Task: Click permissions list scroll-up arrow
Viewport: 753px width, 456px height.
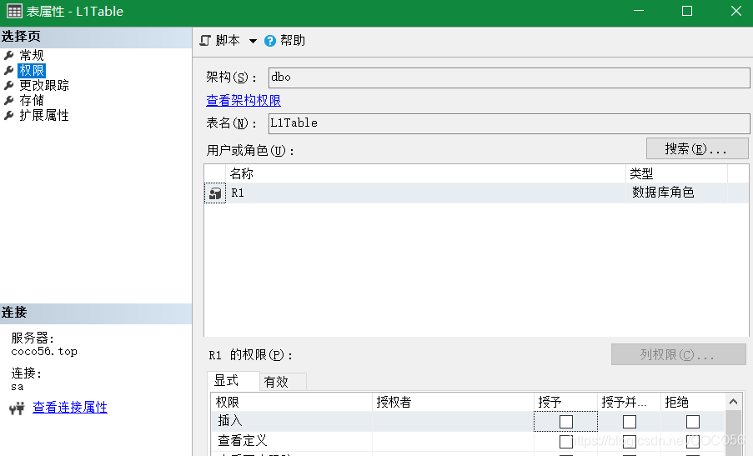Action: click(733, 402)
